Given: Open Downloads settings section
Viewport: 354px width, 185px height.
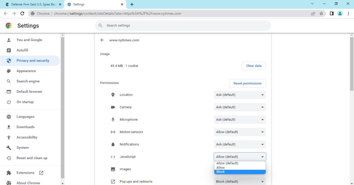Looking at the screenshot, I should point(26,127).
